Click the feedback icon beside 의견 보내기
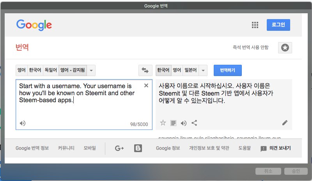312x181 pixels. (264, 149)
